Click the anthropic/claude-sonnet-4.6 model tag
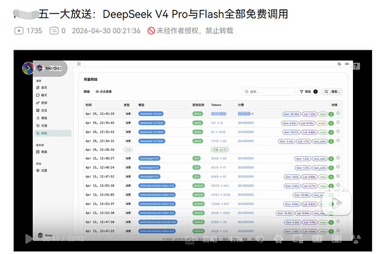This screenshot has width=377, height=254. (158, 222)
